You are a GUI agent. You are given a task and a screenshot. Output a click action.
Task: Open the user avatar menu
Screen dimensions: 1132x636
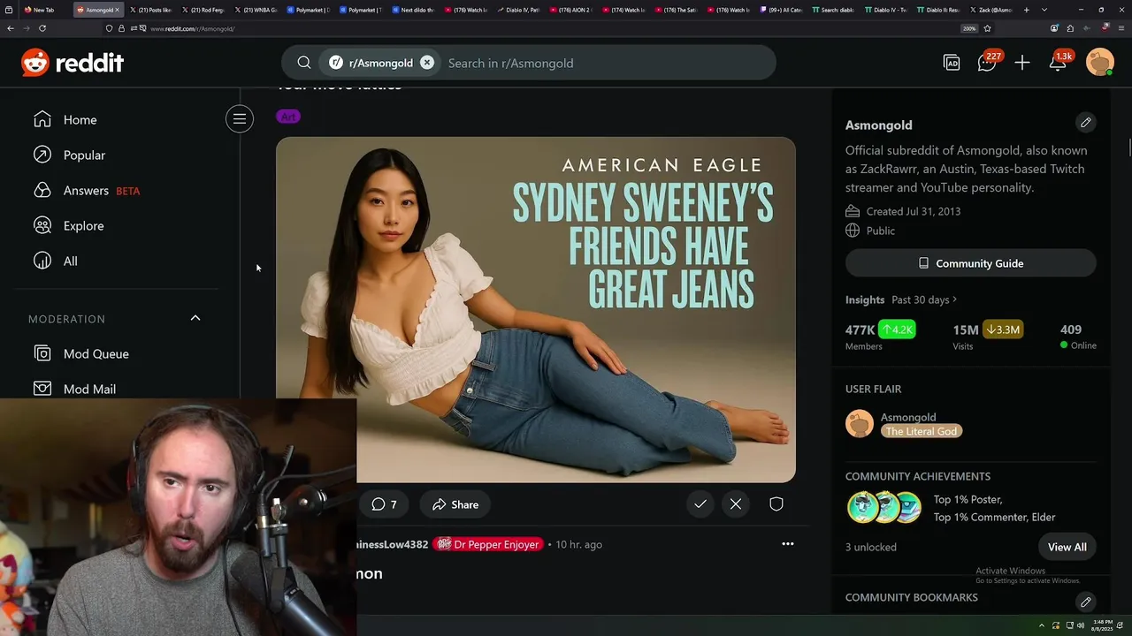(1099, 63)
